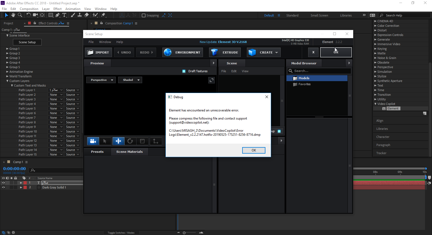
Task: Expand the Animation Engine section
Action: (7, 72)
